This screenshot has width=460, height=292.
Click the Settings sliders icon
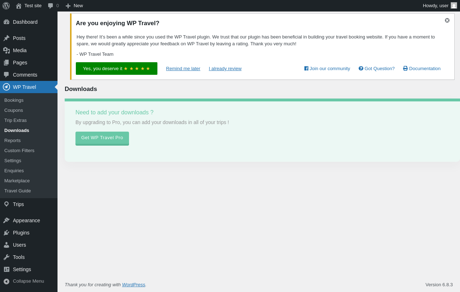click(x=6, y=269)
